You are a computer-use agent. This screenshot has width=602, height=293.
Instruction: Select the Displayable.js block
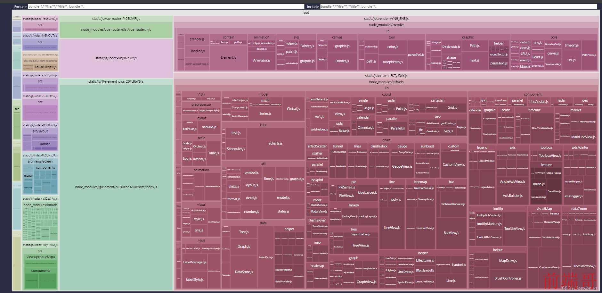pos(451,47)
